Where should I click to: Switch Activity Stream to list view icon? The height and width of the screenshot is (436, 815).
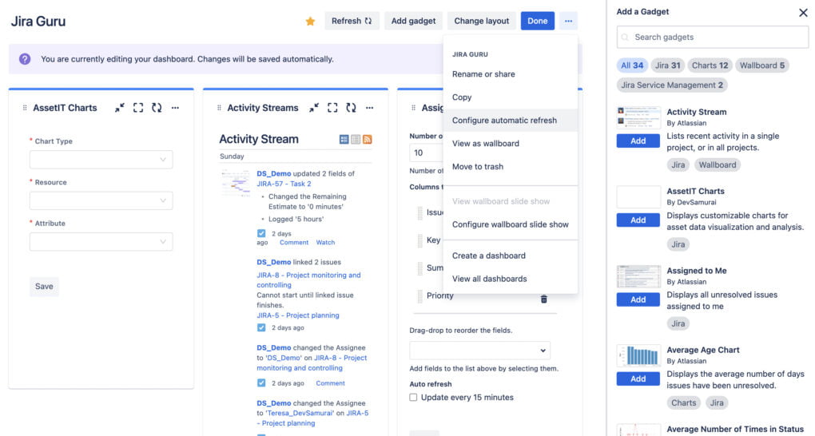click(x=356, y=139)
